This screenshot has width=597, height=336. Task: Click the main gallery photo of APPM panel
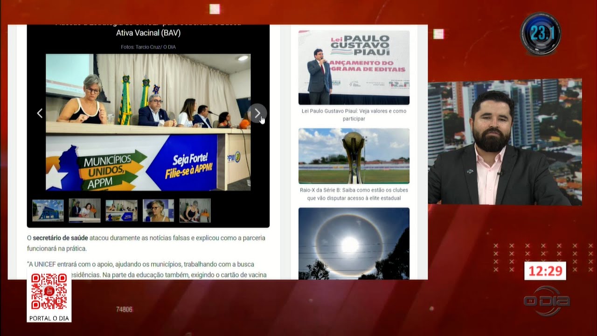tap(148, 122)
